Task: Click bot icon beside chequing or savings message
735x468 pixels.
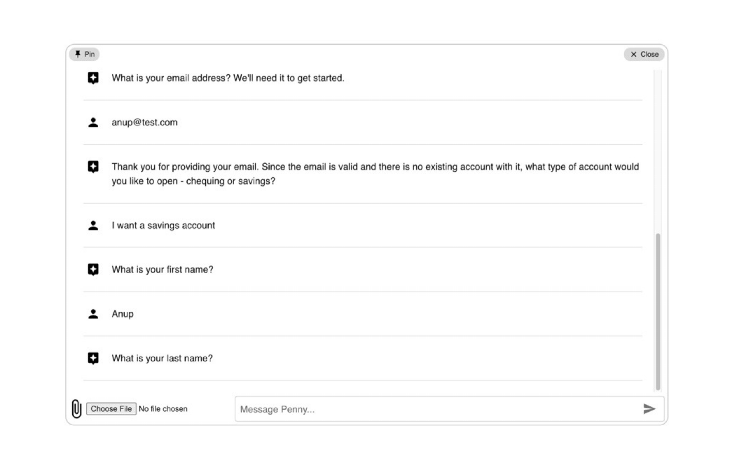Action: (x=93, y=167)
